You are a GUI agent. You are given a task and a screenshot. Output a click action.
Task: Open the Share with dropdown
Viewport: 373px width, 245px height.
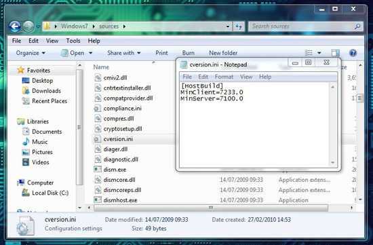point(123,53)
